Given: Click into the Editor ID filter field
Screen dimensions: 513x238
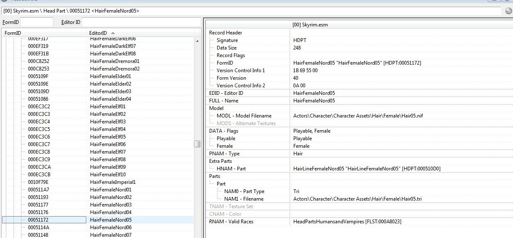Looking at the screenshot, I should click(141, 22).
